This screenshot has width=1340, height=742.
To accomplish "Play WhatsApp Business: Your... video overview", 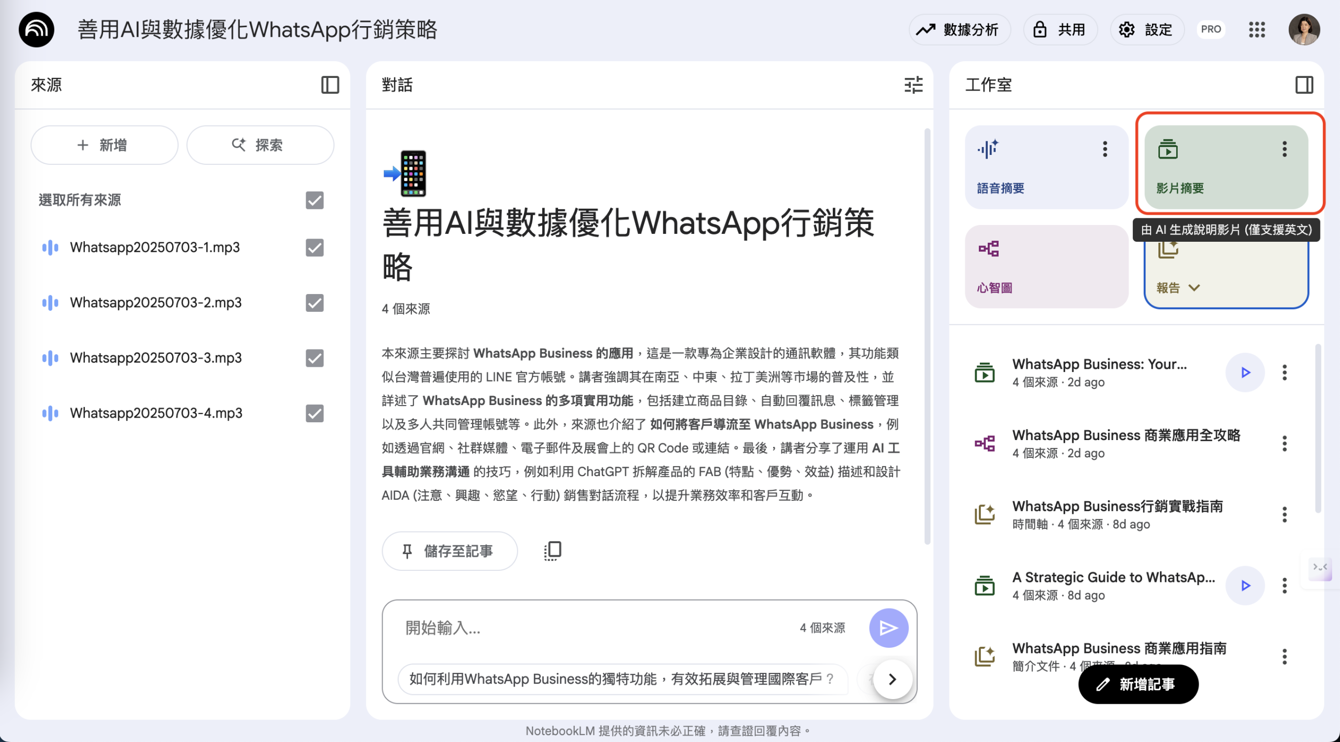I will point(1245,373).
